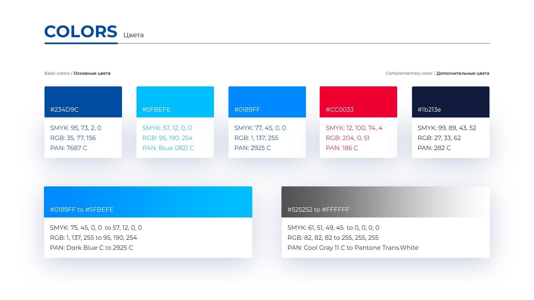Click the PAN: 186 C red text
534x300 pixels.
pyautogui.click(x=342, y=148)
